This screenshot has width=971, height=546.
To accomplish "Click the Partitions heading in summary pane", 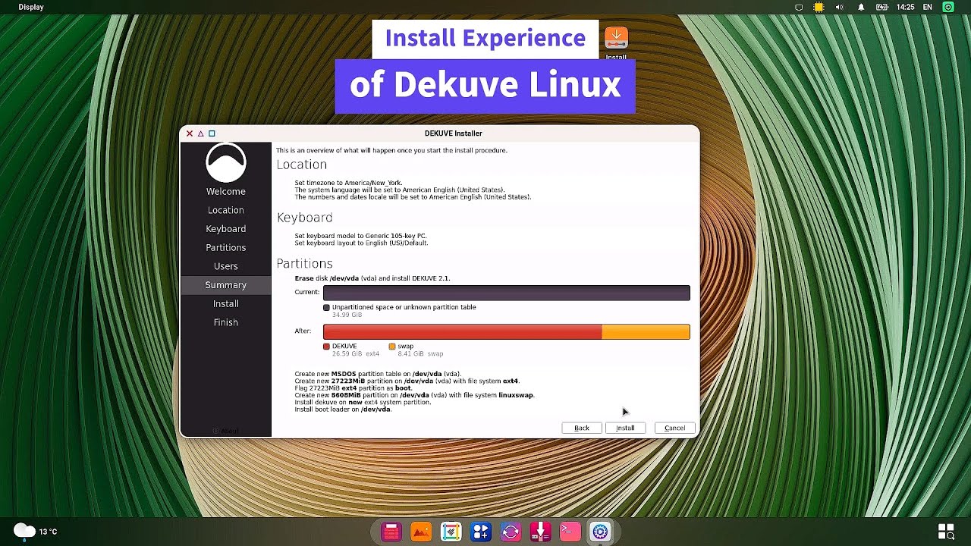I will [305, 263].
